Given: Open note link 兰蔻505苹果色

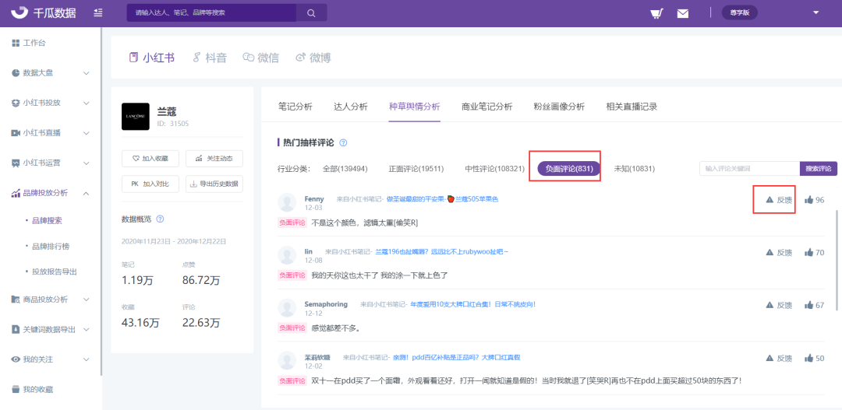Looking at the screenshot, I should coord(443,199).
